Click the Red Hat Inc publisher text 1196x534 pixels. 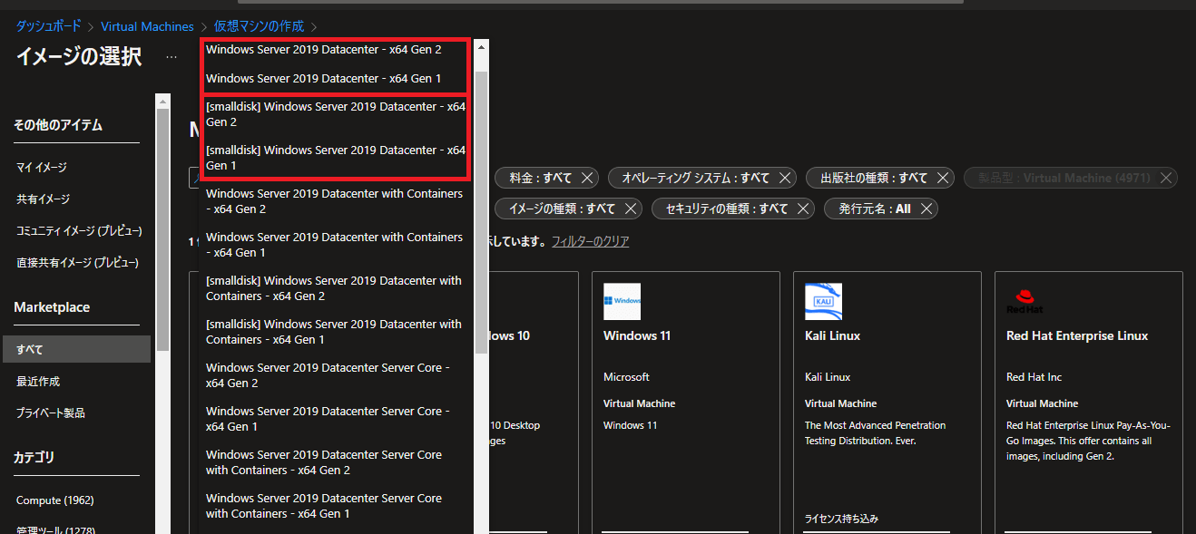click(x=1034, y=377)
